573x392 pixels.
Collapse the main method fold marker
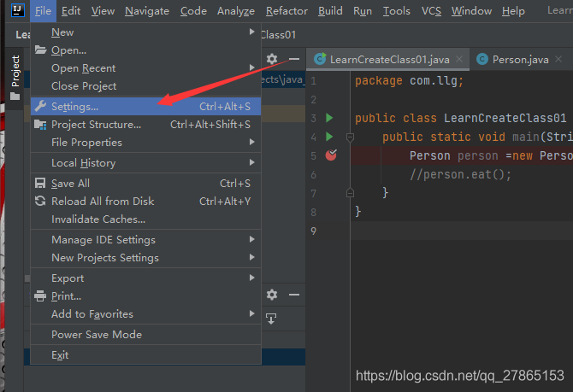click(x=350, y=137)
